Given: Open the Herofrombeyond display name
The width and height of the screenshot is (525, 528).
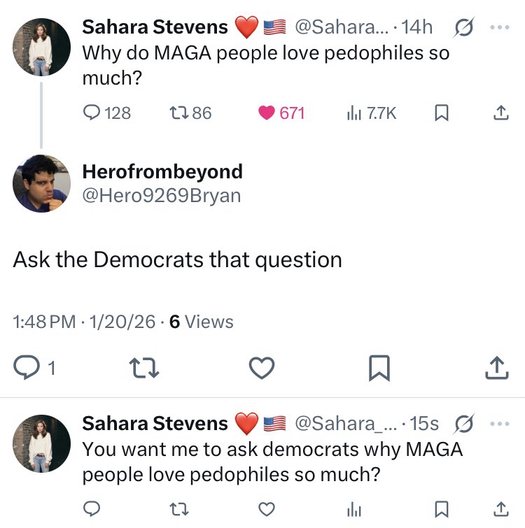Looking at the screenshot, I should [x=162, y=171].
